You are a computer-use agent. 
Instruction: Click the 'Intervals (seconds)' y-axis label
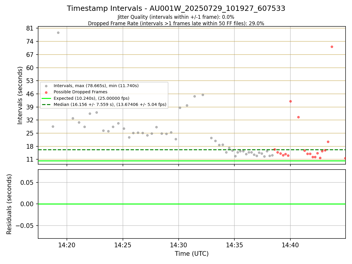point(20,95)
